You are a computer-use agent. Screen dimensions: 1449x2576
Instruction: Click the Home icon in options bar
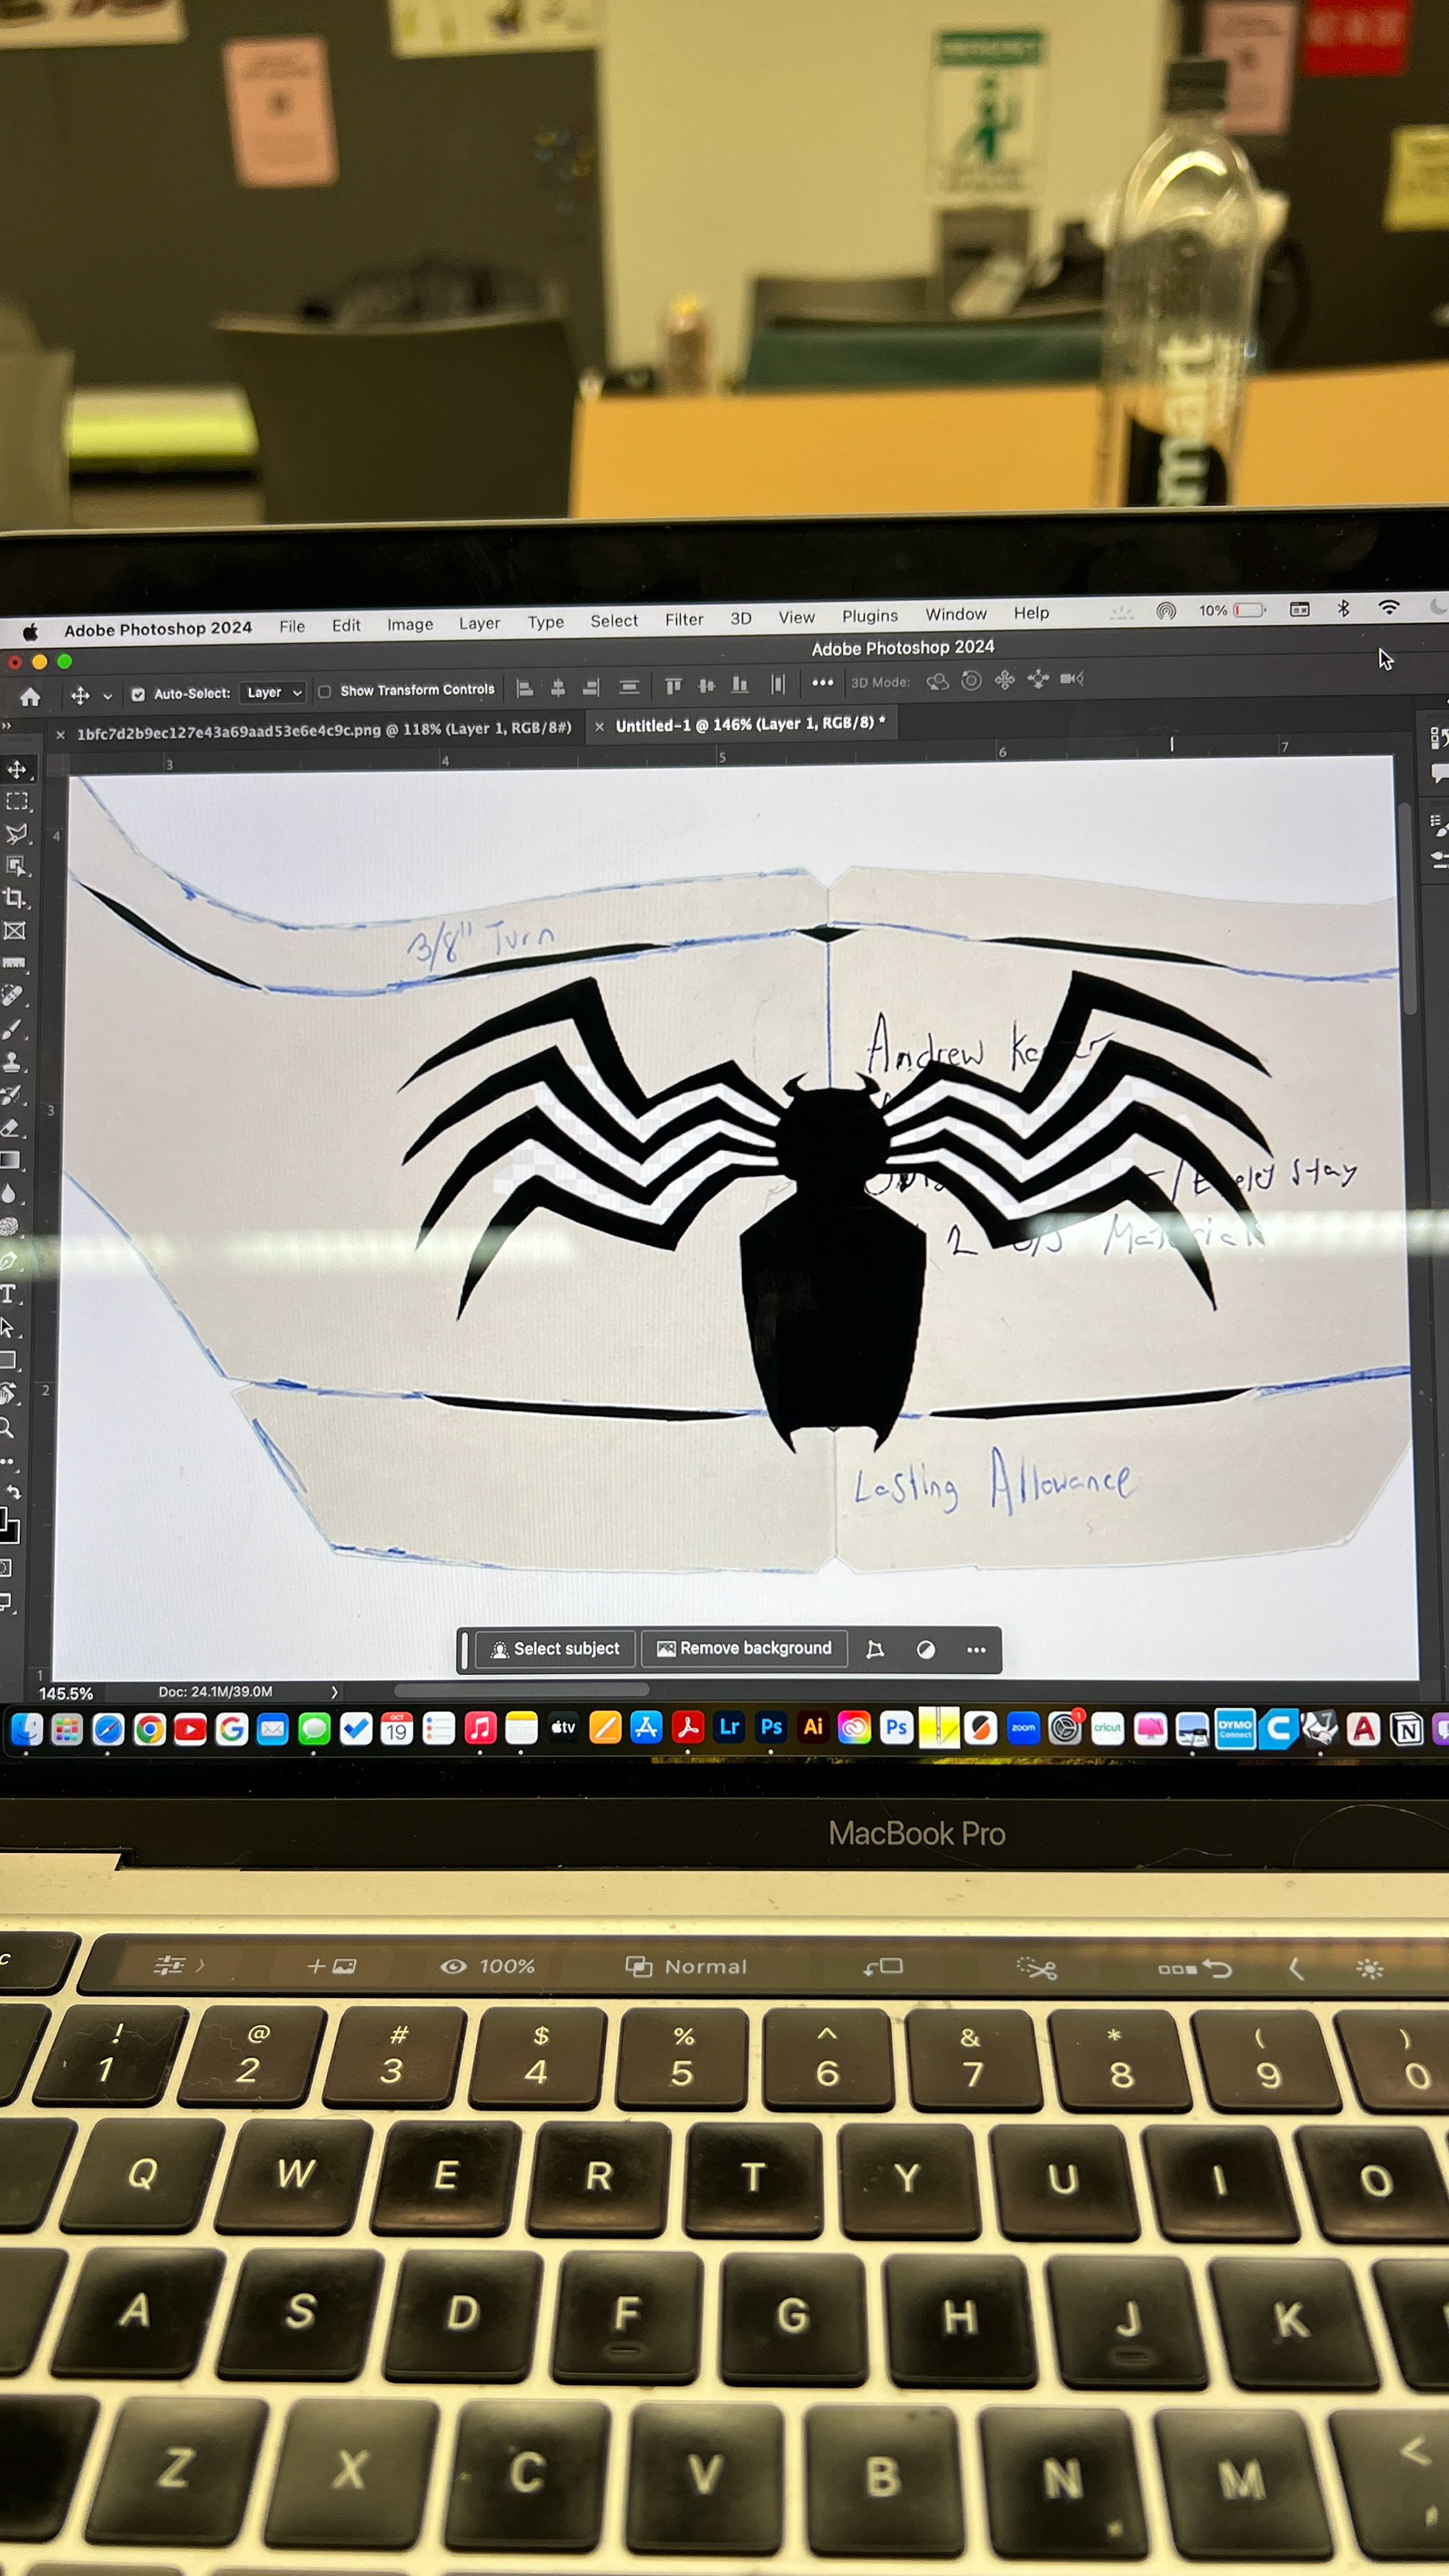[30, 696]
